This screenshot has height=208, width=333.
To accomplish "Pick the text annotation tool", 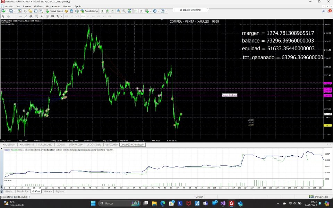I will [42, 16].
